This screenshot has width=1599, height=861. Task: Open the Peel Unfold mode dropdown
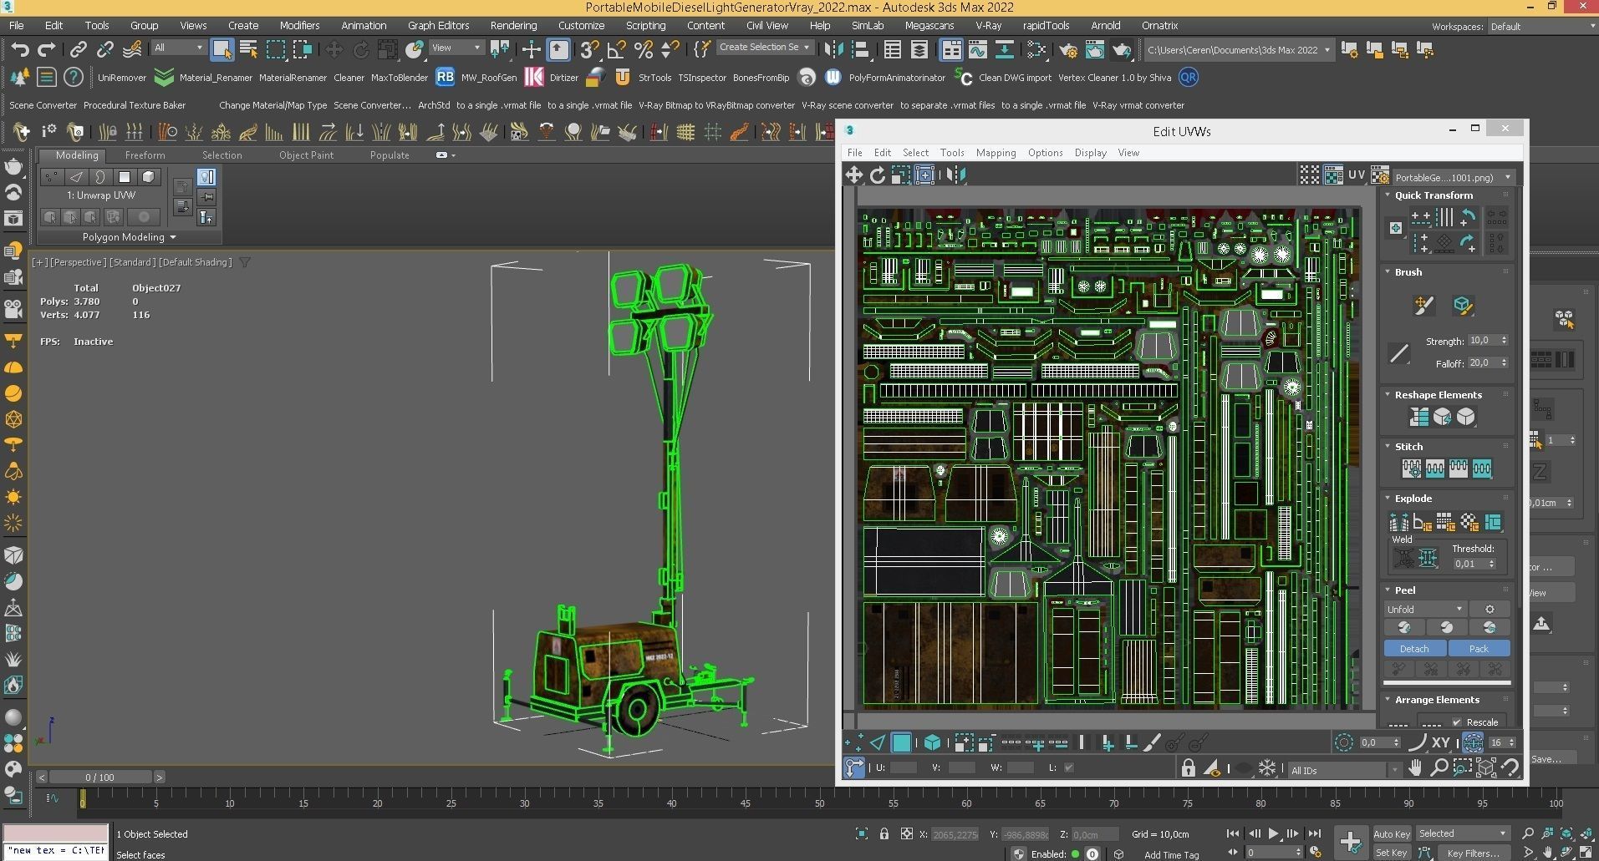[x=1424, y=610]
